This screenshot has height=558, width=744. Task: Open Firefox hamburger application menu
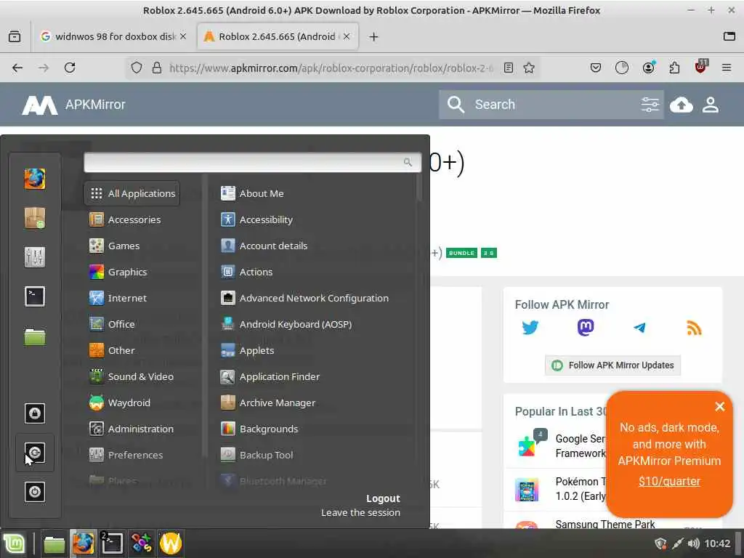click(x=727, y=68)
